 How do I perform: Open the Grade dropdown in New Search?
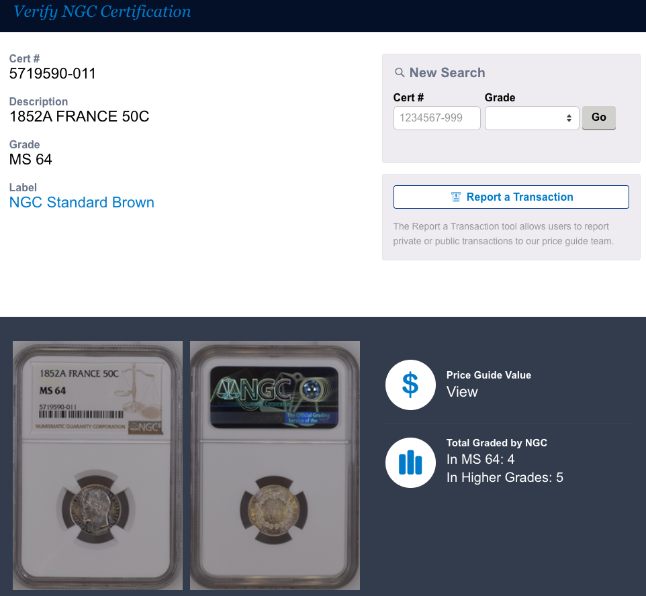(532, 118)
